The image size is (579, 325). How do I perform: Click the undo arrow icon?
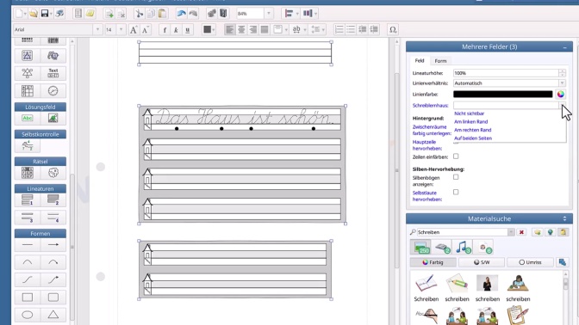click(181, 14)
